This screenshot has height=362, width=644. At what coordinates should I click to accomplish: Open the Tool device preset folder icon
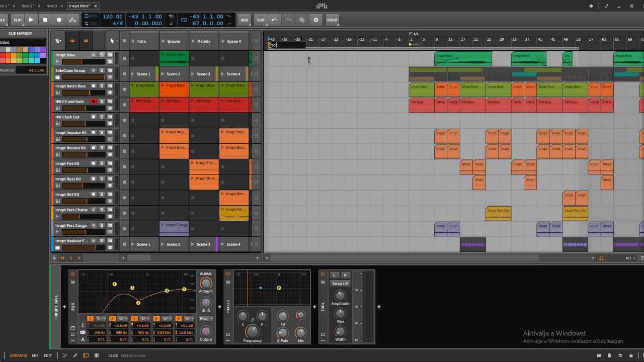[323, 282]
